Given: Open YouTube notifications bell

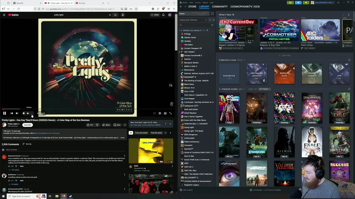Looking at the screenshot, I should click(163, 15).
